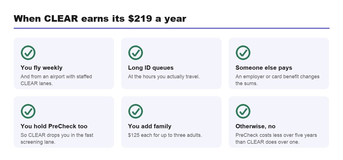
Task: Click the checkmark icon above You hold PreCheck too
Action: pyautogui.click(x=28, y=111)
